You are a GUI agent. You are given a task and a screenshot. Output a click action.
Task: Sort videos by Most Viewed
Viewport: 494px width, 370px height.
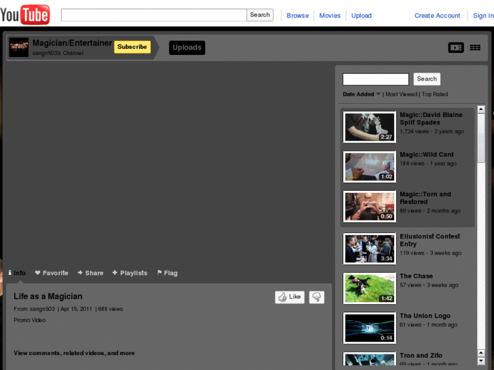click(401, 94)
